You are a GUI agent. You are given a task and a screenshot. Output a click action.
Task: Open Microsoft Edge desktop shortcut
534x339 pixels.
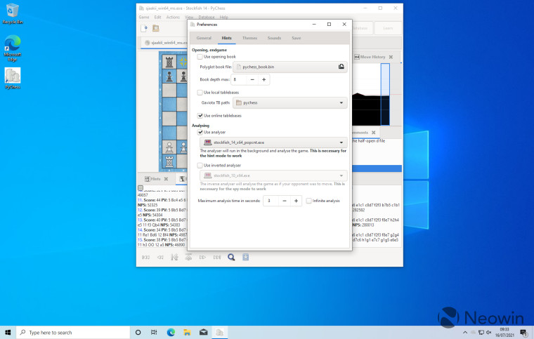(13, 48)
